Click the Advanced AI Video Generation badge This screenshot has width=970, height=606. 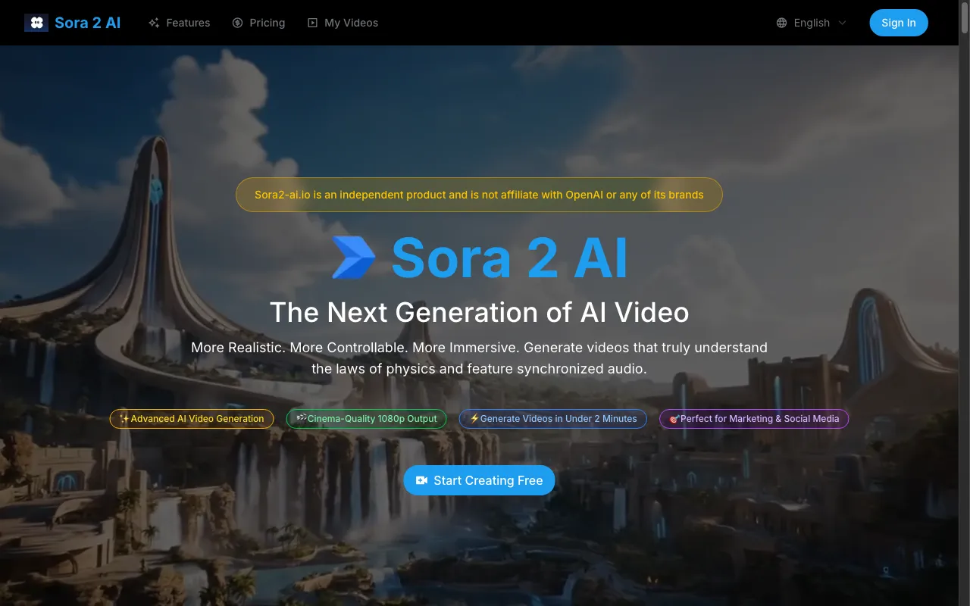point(192,419)
